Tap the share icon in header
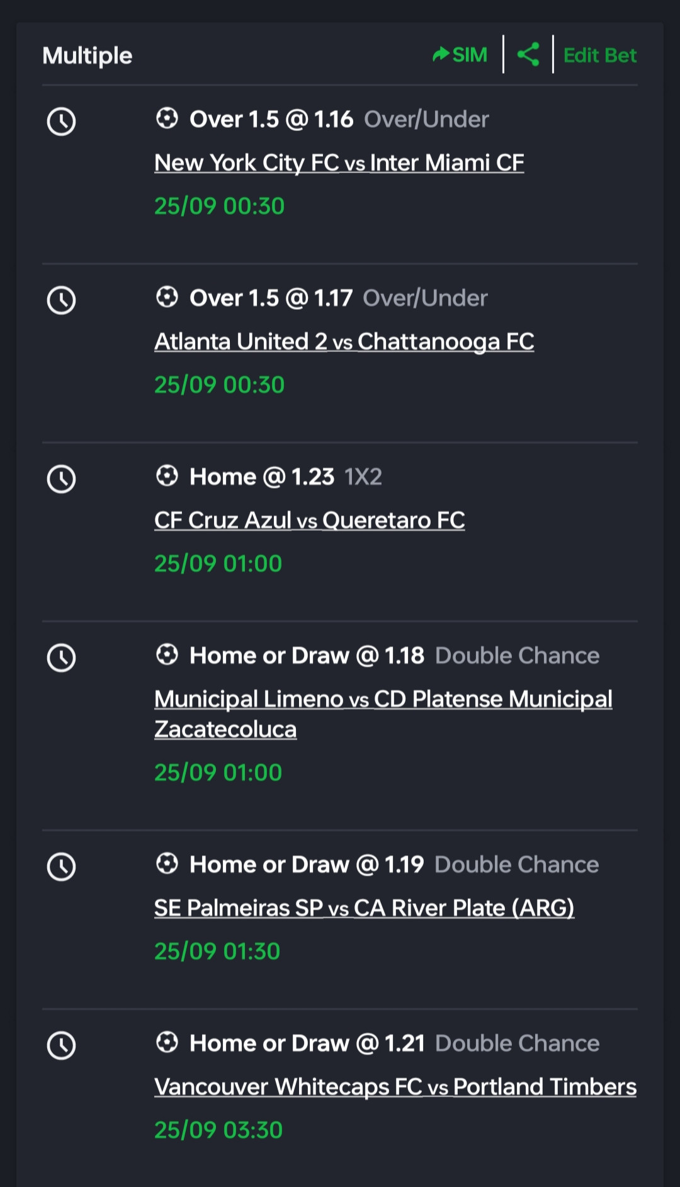 (x=528, y=55)
